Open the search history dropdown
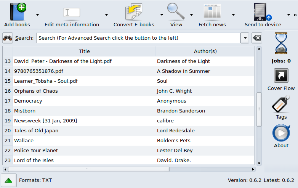Screen dimensions: 298x188 [245, 38]
